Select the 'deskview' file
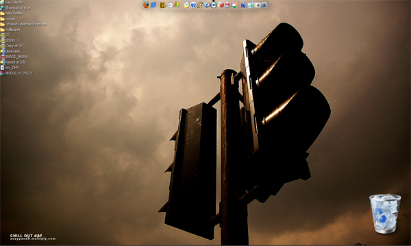 10,51
